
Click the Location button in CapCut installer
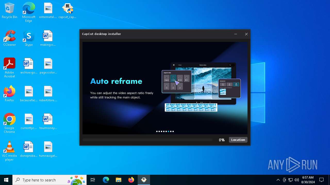238,140
